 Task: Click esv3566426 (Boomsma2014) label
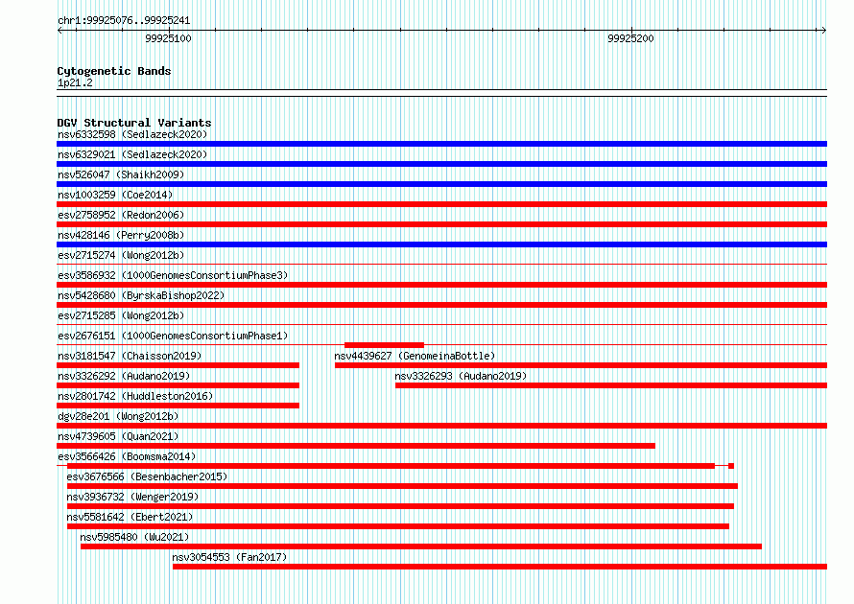pyautogui.click(x=127, y=456)
